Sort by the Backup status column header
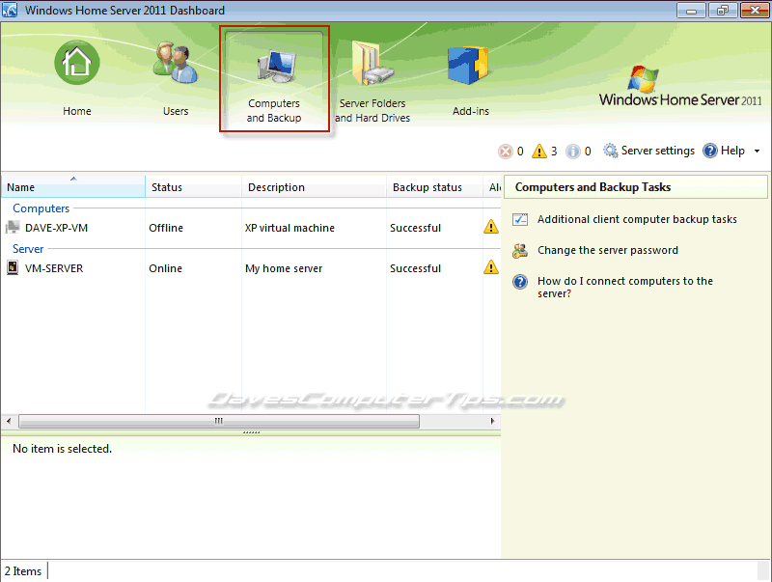This screenshot has width=772, height=582. pos(434,187)
